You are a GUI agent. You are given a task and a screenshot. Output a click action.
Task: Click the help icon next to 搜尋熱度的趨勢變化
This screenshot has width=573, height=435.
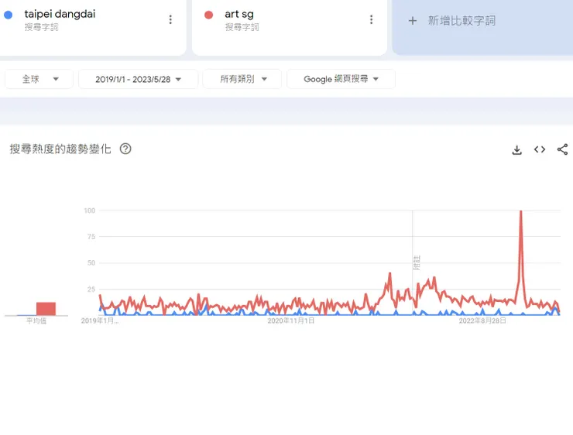click(x=125, y=149)
